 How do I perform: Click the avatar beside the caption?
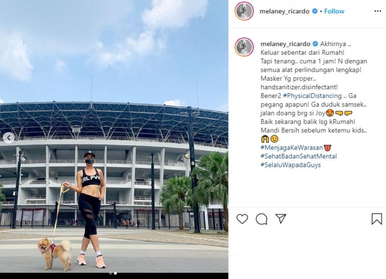click(x=244, y=47)
